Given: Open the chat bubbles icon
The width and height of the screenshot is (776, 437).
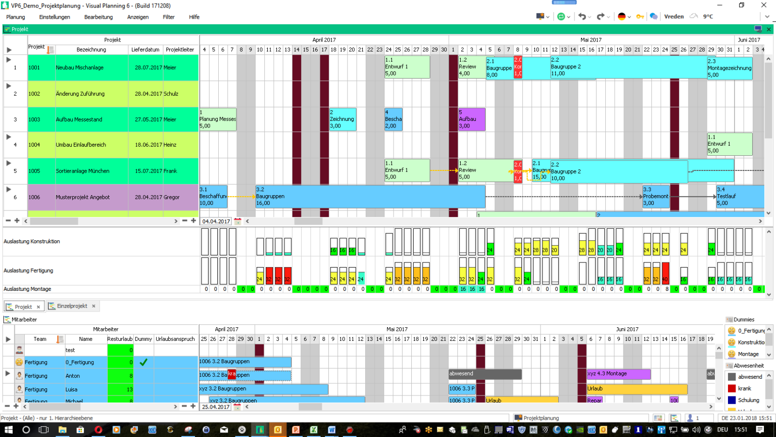Looking at the screenshot, I should tap(653, 17).
